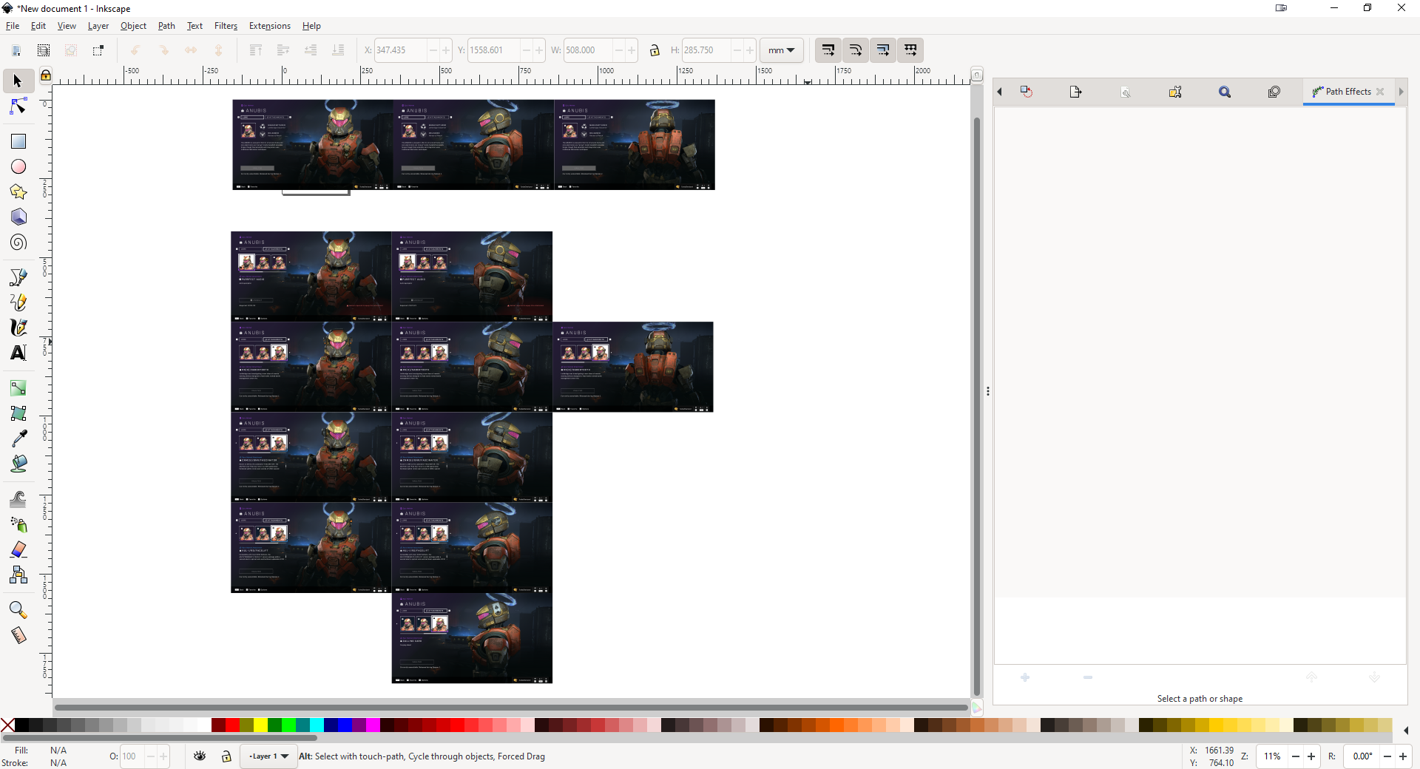Open the Path menu
Screen dimensions: 1420x769
coord(166,26)
